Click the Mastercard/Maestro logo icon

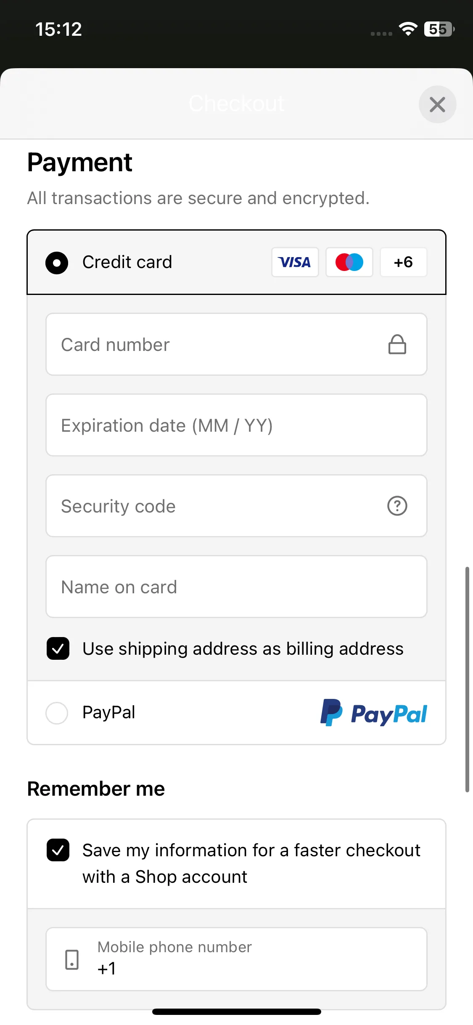tap(349, 262)
